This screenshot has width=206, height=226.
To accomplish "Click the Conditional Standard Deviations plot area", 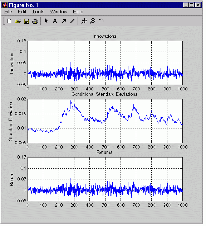I will coord(105,121).
